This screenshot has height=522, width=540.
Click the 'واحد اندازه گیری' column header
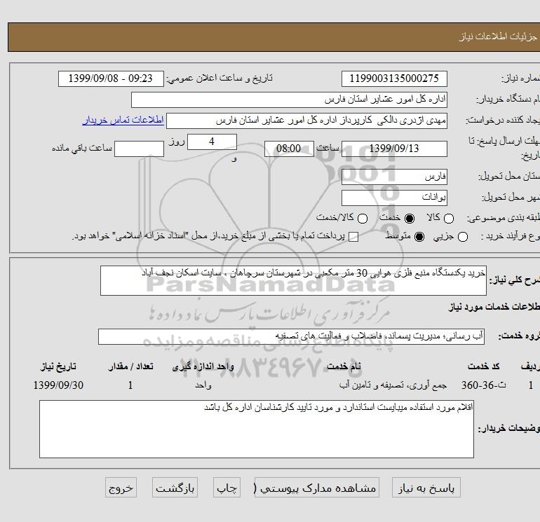click(x=203, y=366)
